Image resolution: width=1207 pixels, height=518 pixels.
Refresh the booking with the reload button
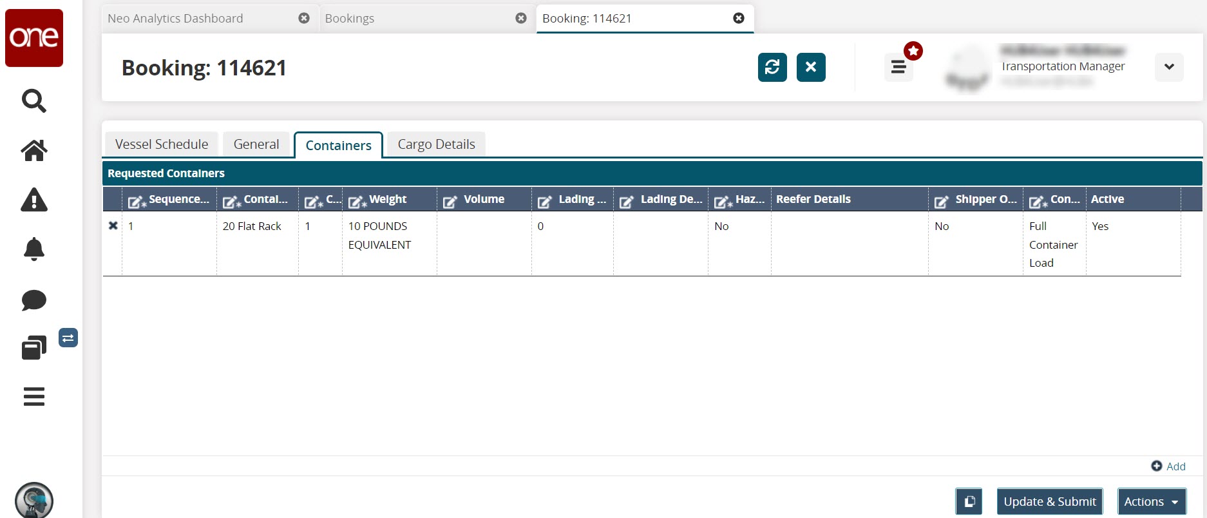click(772, 67)
